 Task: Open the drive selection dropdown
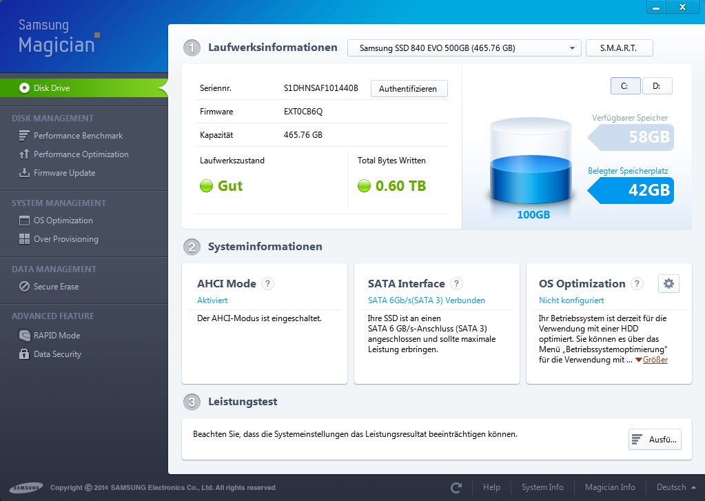tap(464, 48)
